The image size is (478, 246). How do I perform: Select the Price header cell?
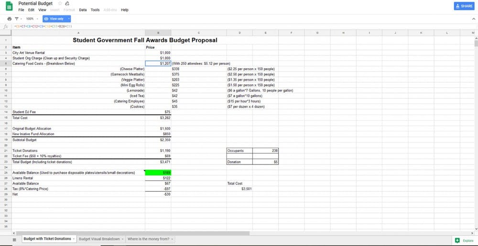158,48
